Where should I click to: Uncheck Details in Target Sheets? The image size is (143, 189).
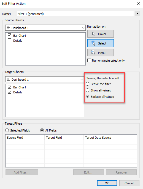(9, 92)
